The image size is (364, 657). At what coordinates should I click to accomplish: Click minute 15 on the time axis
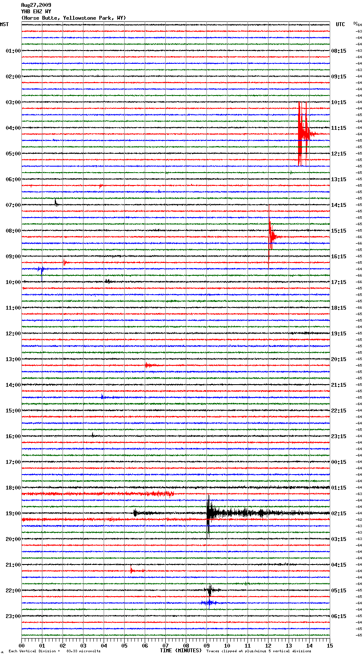(330, 645)
